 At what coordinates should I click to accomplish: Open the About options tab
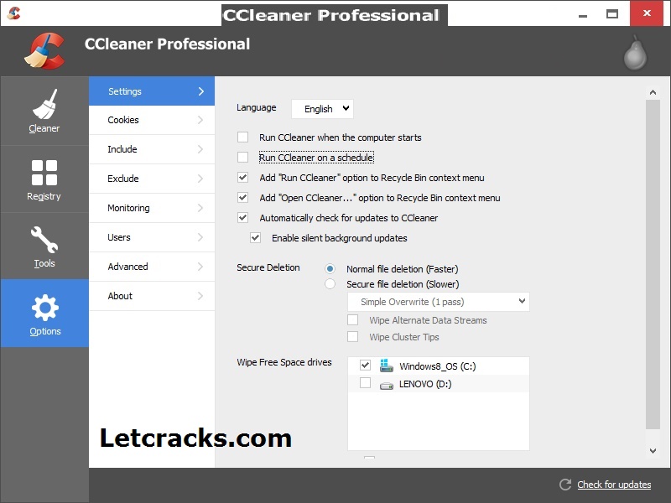point(152,296)
